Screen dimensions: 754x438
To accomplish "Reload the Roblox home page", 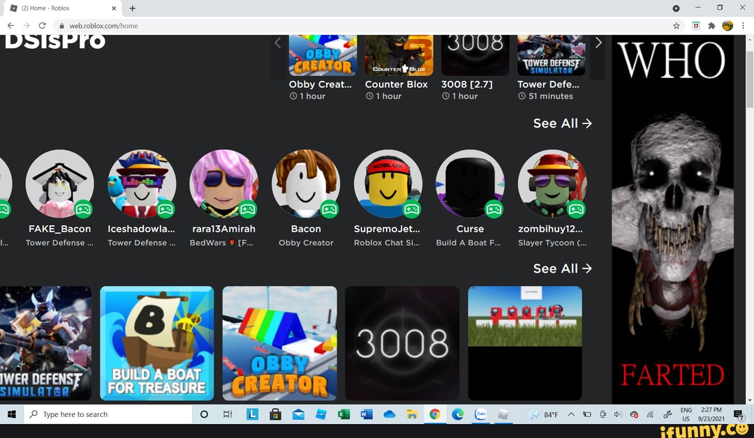I will tap(42, 26).
